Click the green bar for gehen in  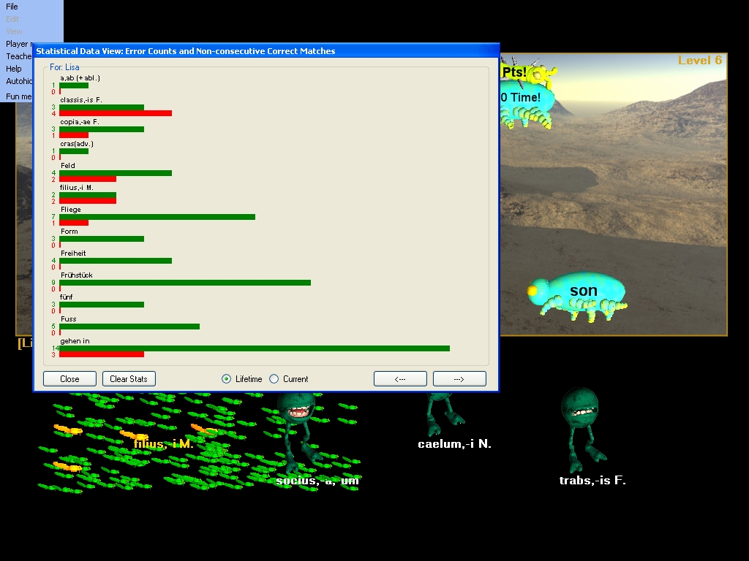[254, 348]
